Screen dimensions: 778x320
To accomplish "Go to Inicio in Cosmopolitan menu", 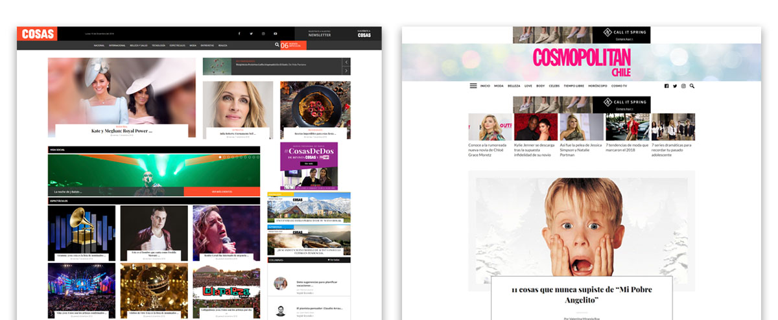I will point(485,86).
